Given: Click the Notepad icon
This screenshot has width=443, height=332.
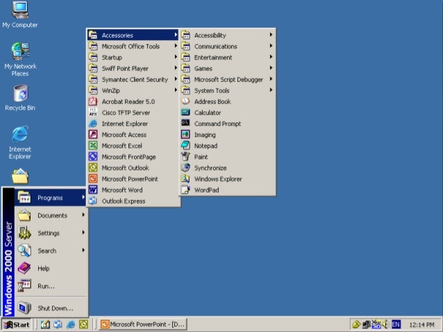Looking at the screenshot, I should [185, 146].
